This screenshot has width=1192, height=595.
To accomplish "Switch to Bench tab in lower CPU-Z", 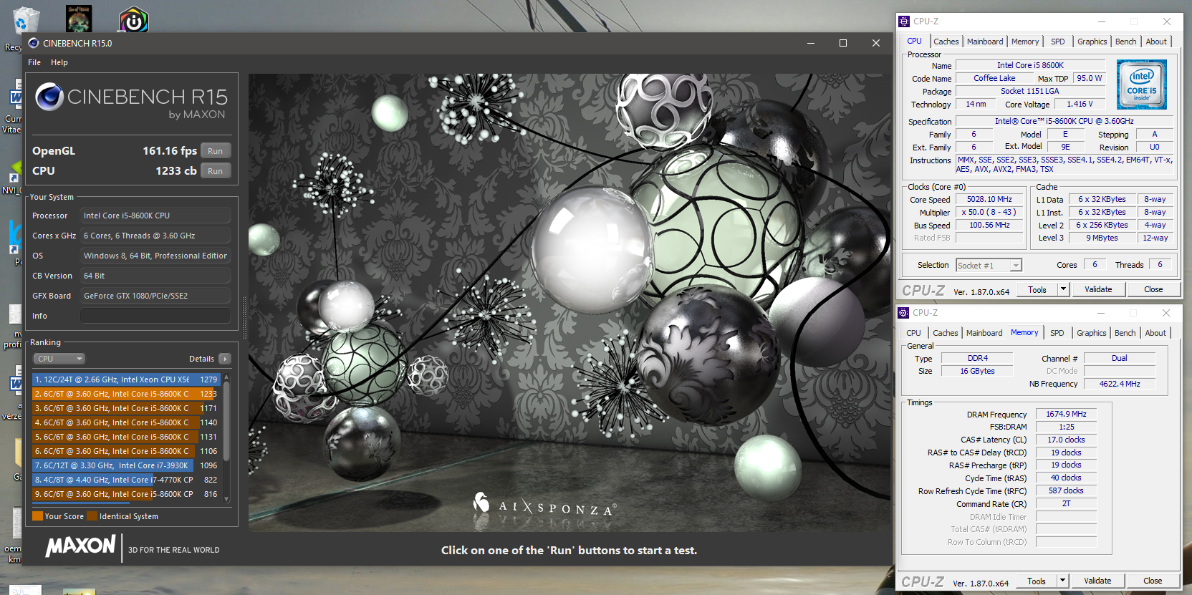I will (1125, 333).
